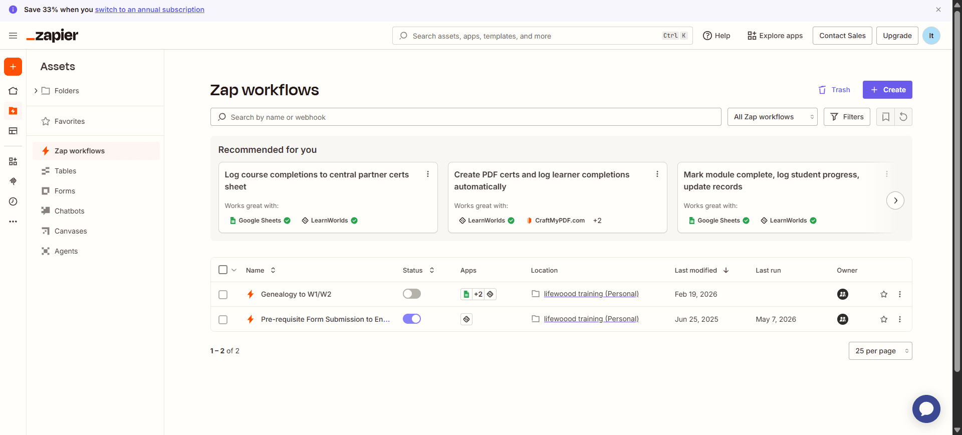Open the Trash
The height and width of the screenshot is (435, 962).
pyautogui.click(x=834, y=90)
